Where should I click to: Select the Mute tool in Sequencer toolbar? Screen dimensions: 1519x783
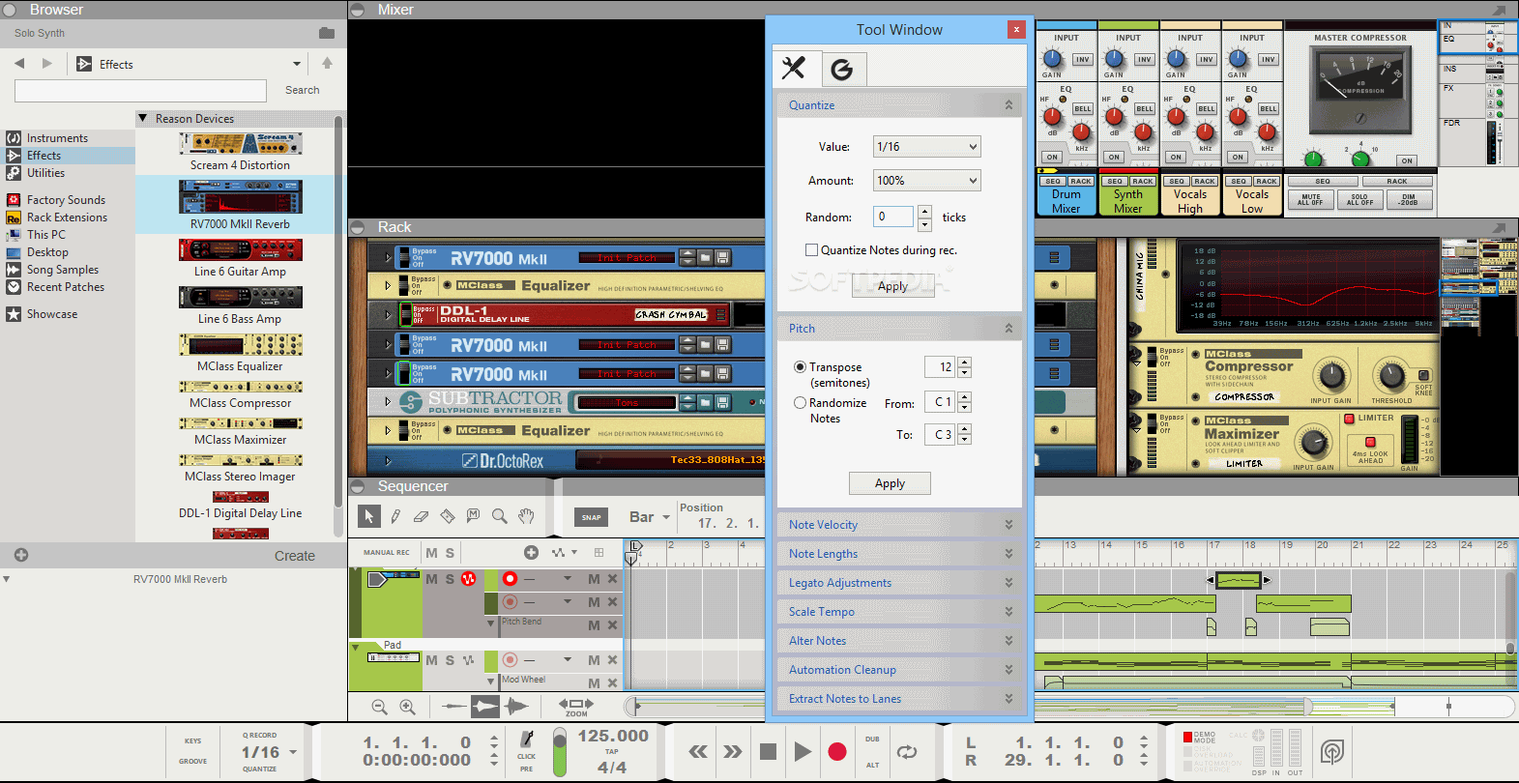coord(473,516)
